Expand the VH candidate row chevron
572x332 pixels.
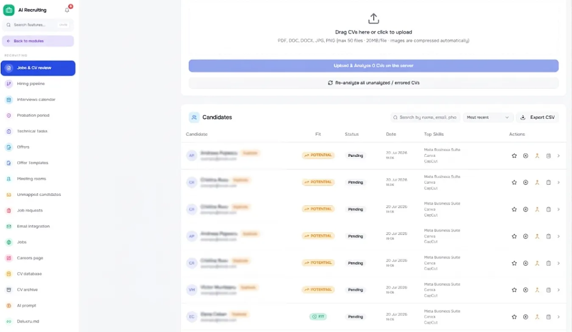[x=558, y=290]
